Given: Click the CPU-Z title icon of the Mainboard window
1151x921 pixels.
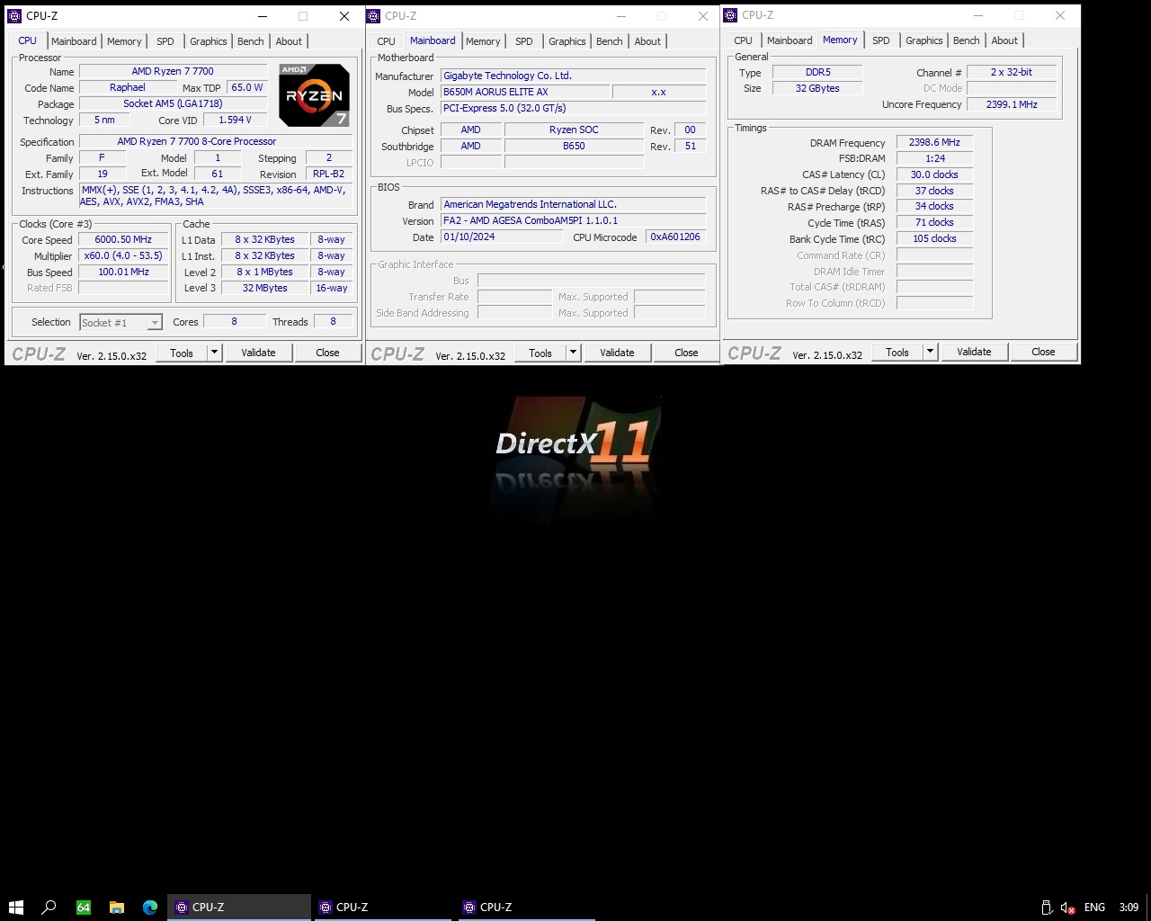Looking at the screenshot, I should pyautogui.click(x=373, y=15).
